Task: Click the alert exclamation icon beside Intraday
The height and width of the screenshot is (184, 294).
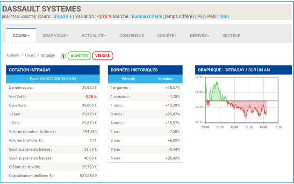Action: point(64,56)
